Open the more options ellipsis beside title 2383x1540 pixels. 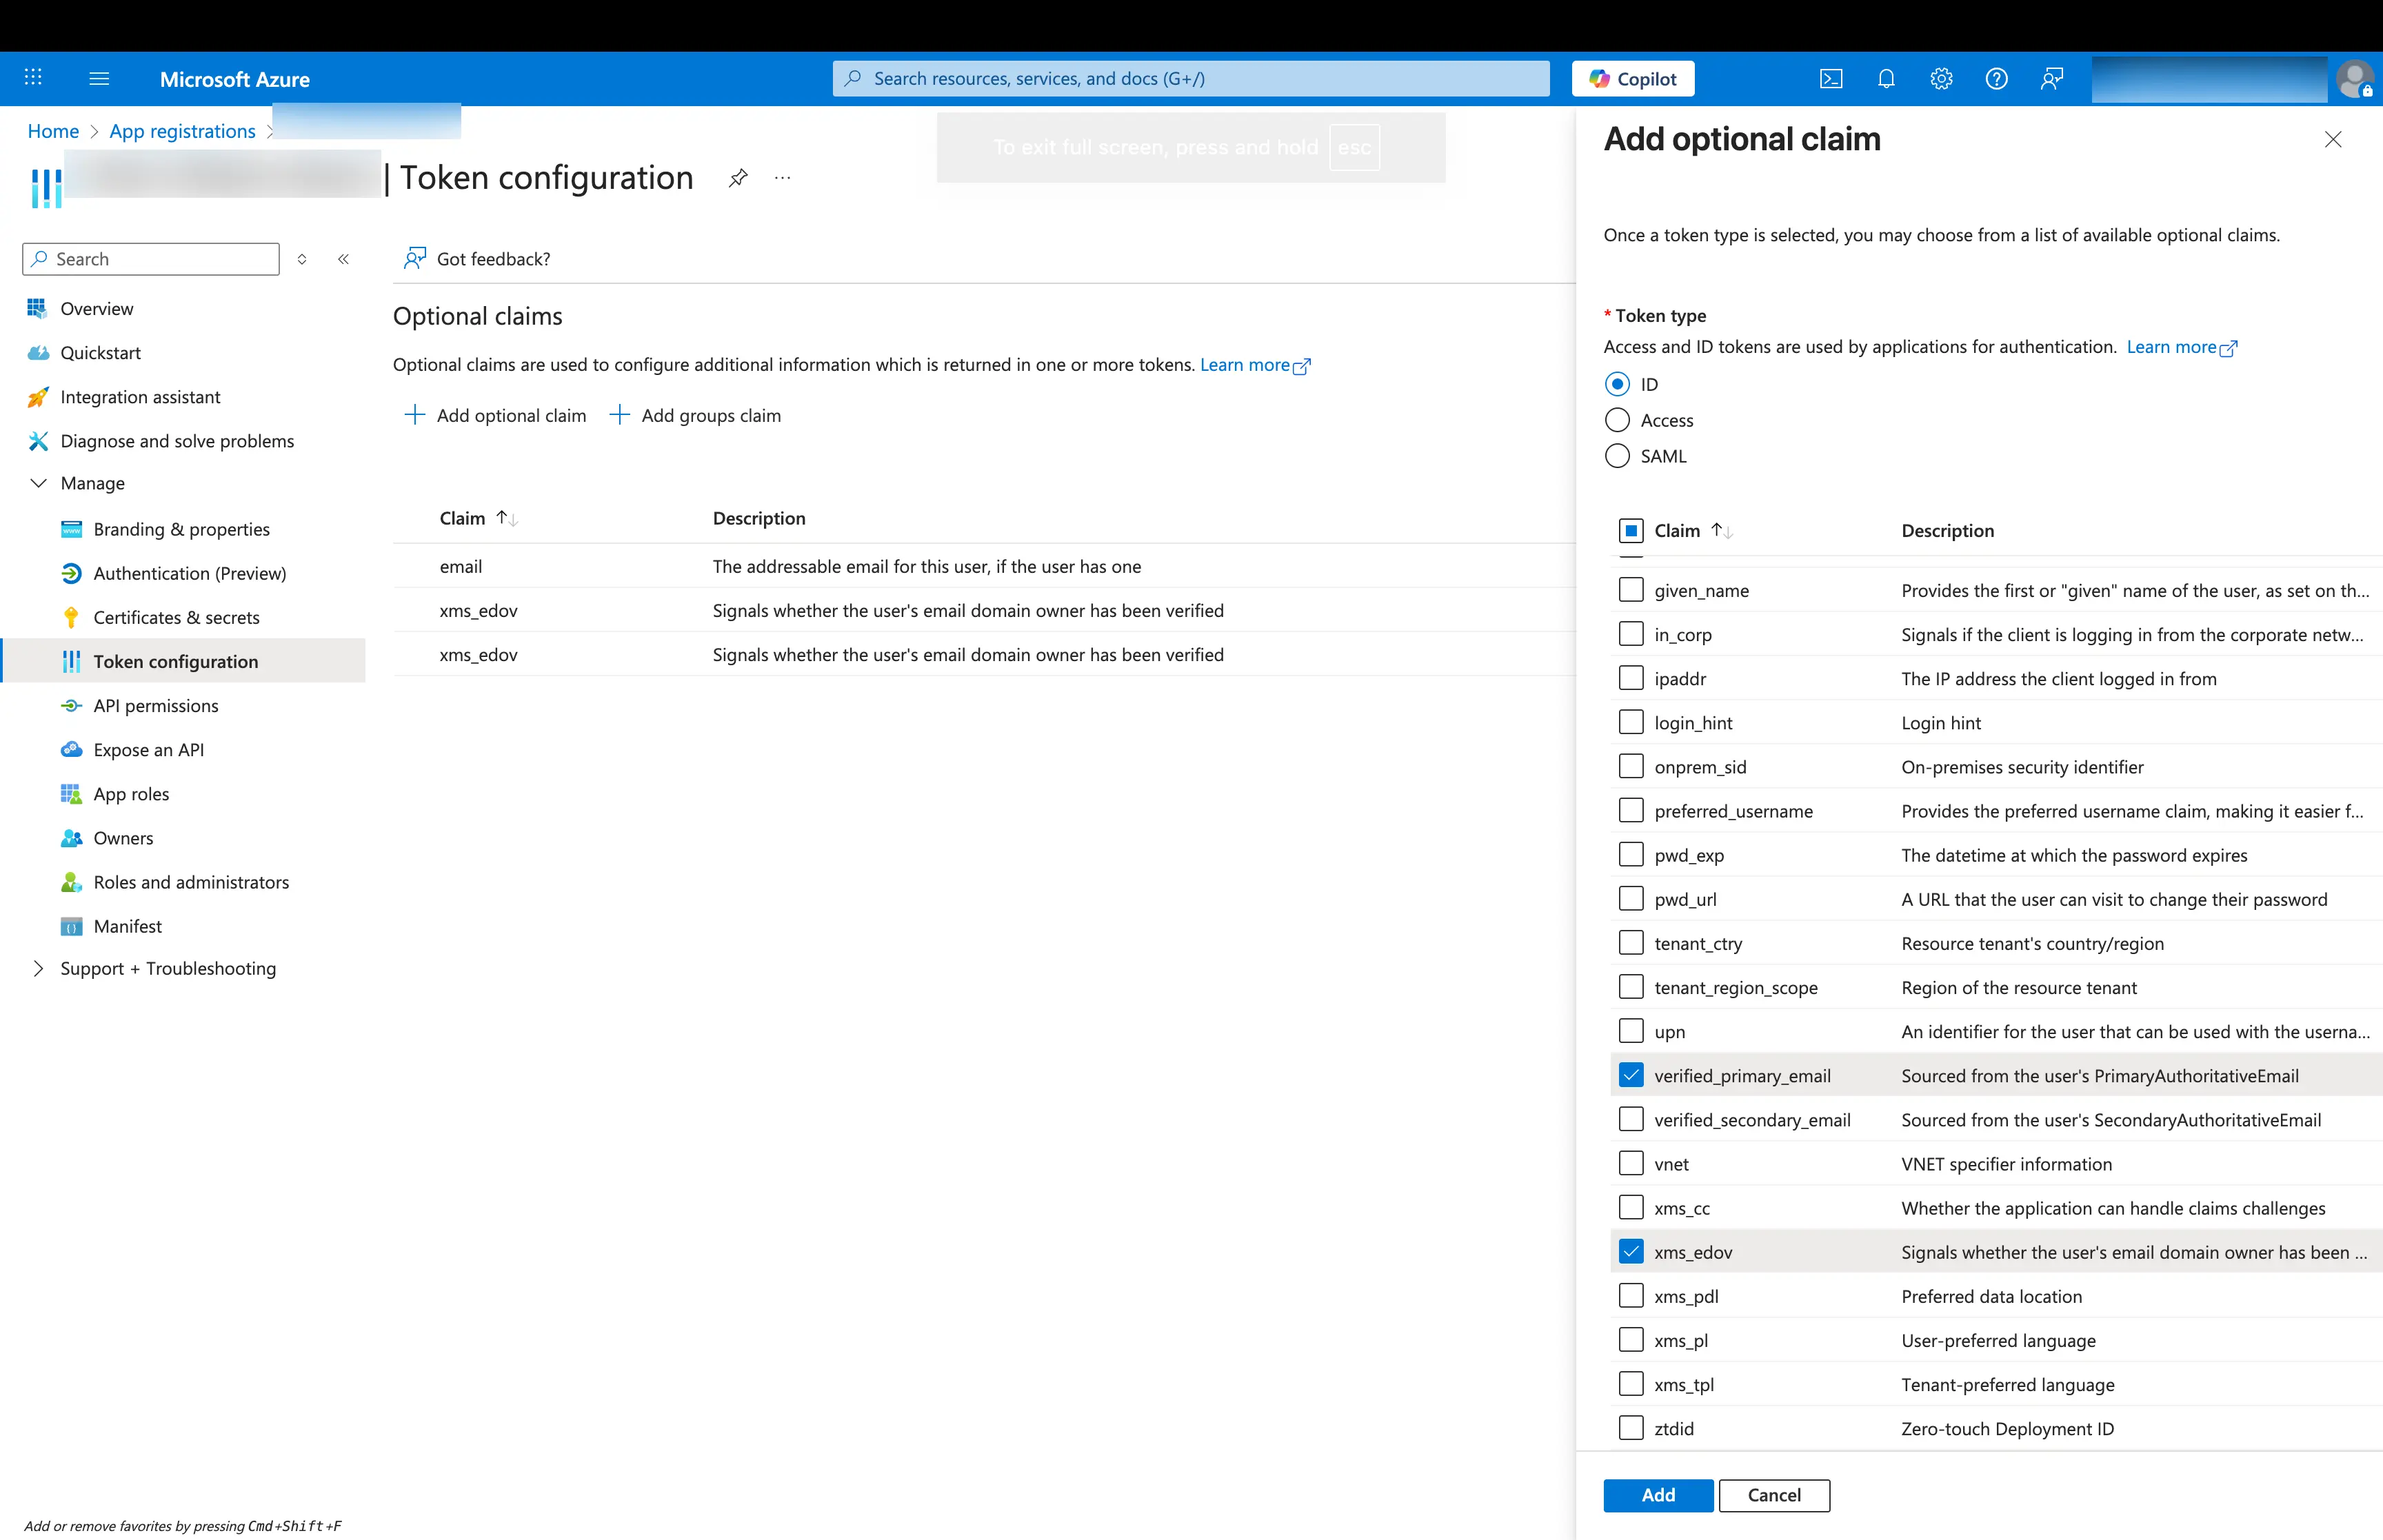pyautogui.click(x=783, y=178)
